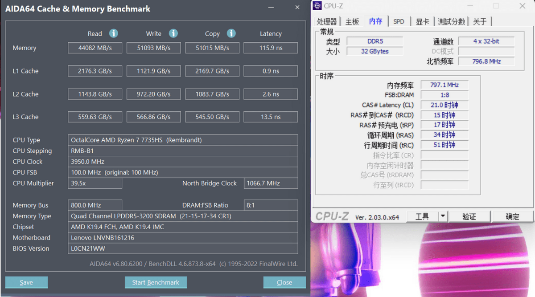Click the L2 Cache write value 972.20 GB/s
Image resolution: width=535 pixels, height=297 pixels.
pyautogui.click(x=154, y=94)
